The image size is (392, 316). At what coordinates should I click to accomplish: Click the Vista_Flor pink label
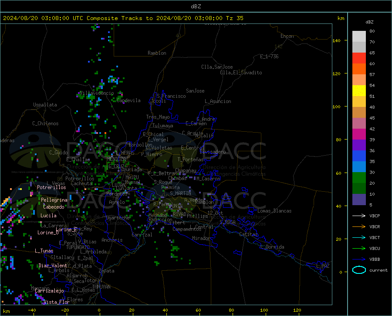tap(57, 302)
